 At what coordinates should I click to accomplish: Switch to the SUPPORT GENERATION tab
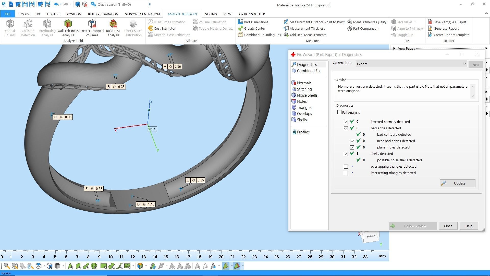(142, 14)
